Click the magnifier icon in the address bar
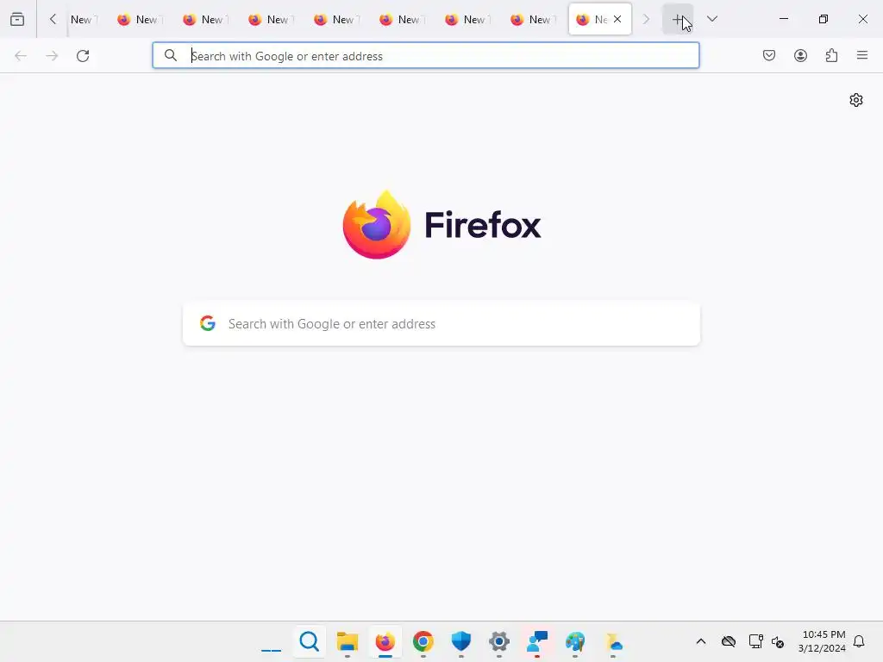 pos(170,55)
